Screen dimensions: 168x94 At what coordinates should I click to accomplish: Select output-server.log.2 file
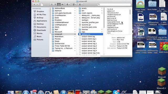(91, 46)
